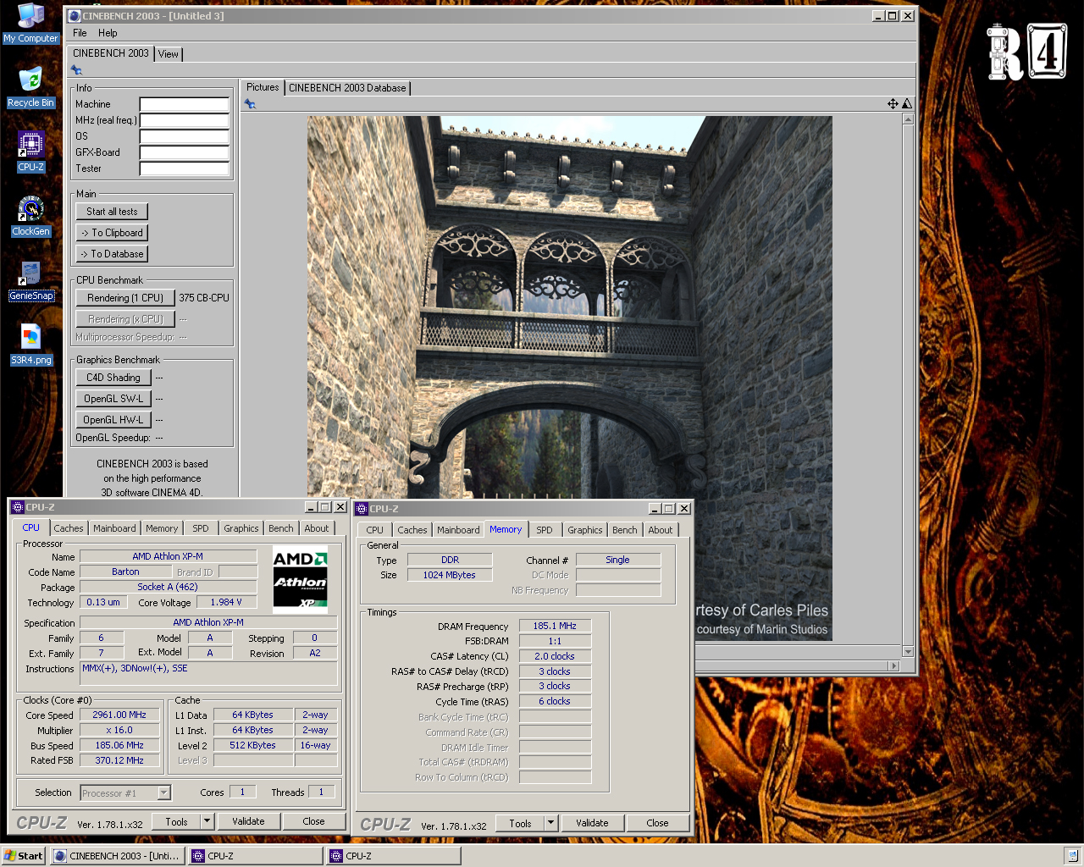Open Mainboard tab in left CPU-Z window
Image resolution: width=1084 pixels, height=867 pixels.
114,528
